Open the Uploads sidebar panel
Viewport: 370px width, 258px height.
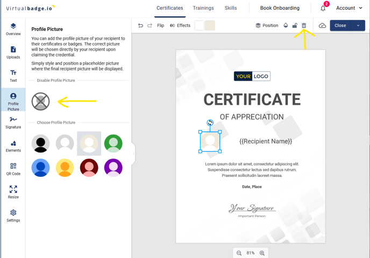(x=13, y=53)
